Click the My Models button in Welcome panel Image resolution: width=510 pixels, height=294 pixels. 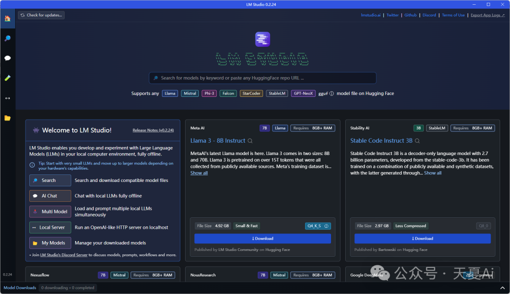(x=50, y=243)
